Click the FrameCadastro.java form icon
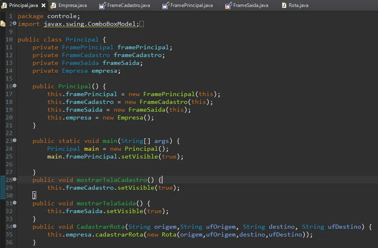The image size is (378, 248). (103, 5)
